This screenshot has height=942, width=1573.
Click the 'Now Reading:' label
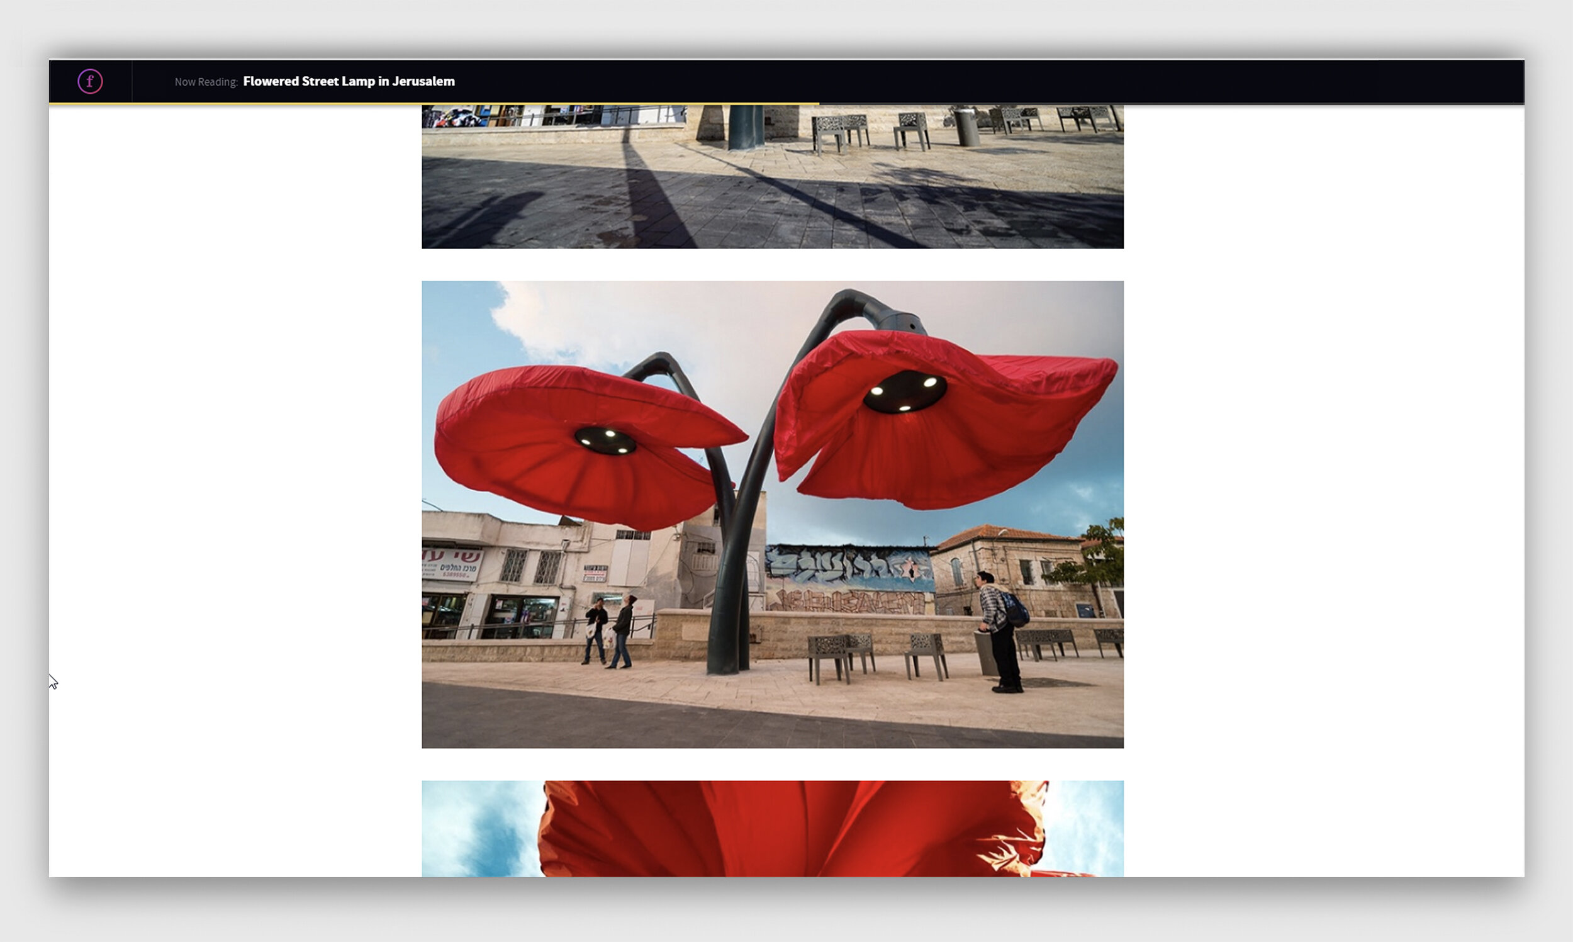point(206,82)
